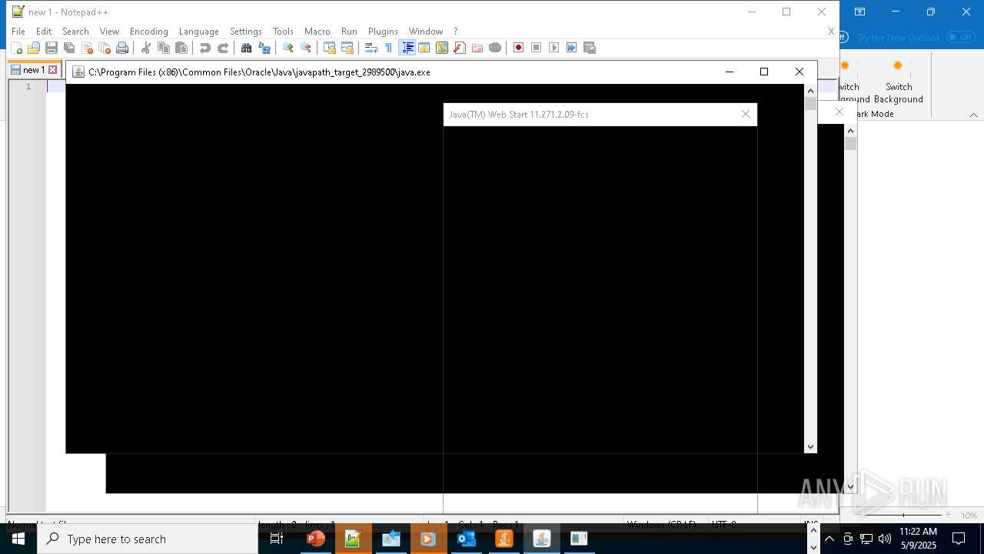This screenshot has height=554, width=984.
Task: Open the Settings menu
Action: (x=246, y=32)
